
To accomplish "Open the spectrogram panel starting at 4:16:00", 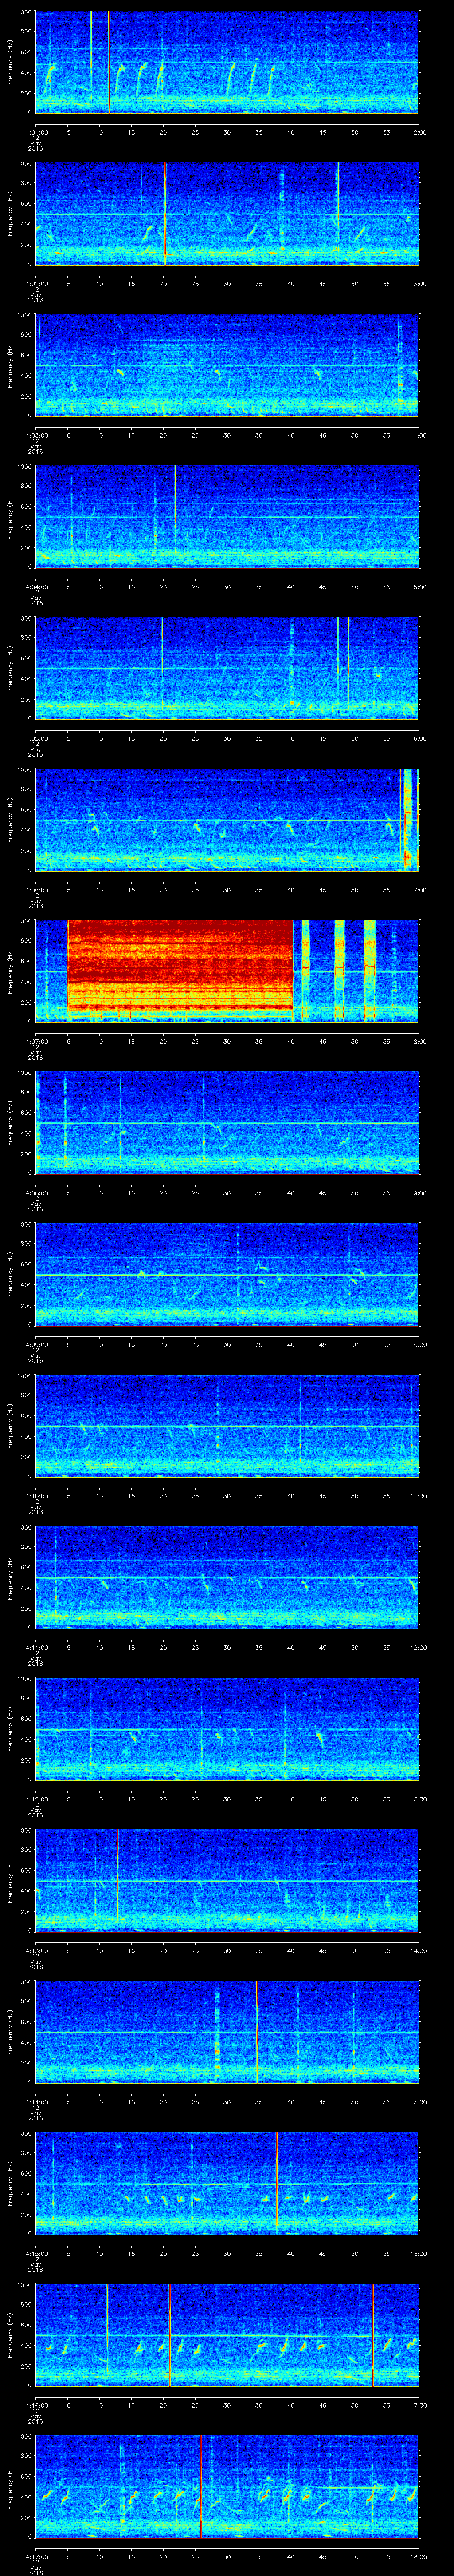I will (227, 2334).
